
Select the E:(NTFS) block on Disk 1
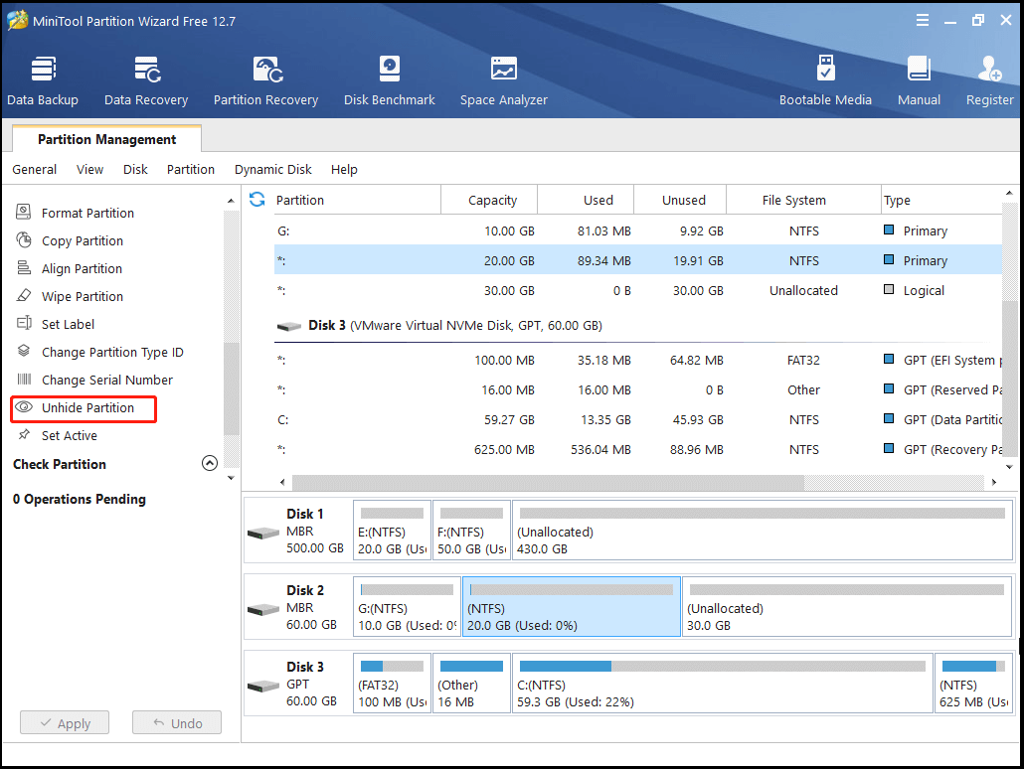tap(392, 531)
